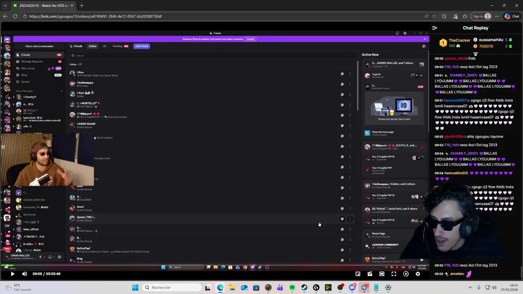The width and height of the screenshot is (523, 294).
Task: Mute Discord microphone in user panel
Action: pyautogui.click(x=40, y=257)
